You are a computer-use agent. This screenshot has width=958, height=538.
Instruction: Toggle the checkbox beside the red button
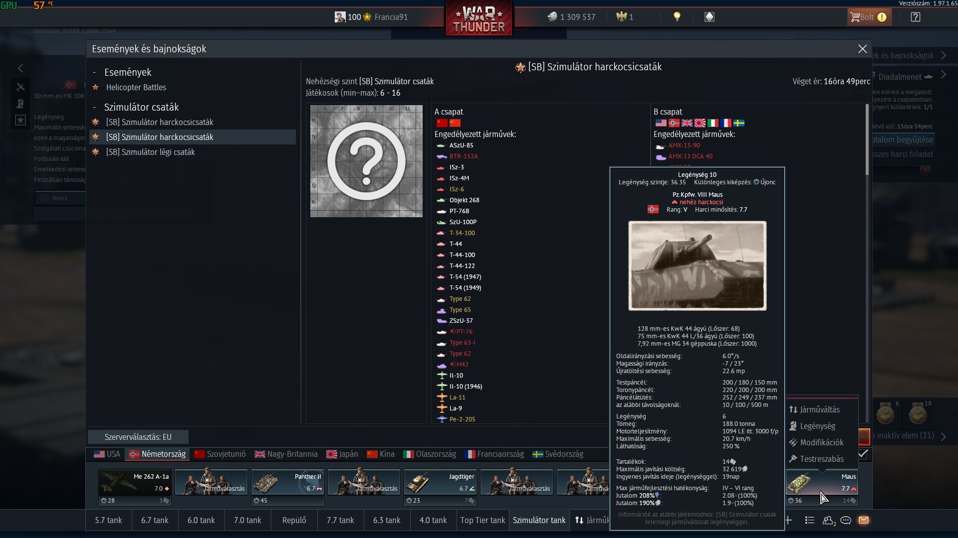(863, 454)
